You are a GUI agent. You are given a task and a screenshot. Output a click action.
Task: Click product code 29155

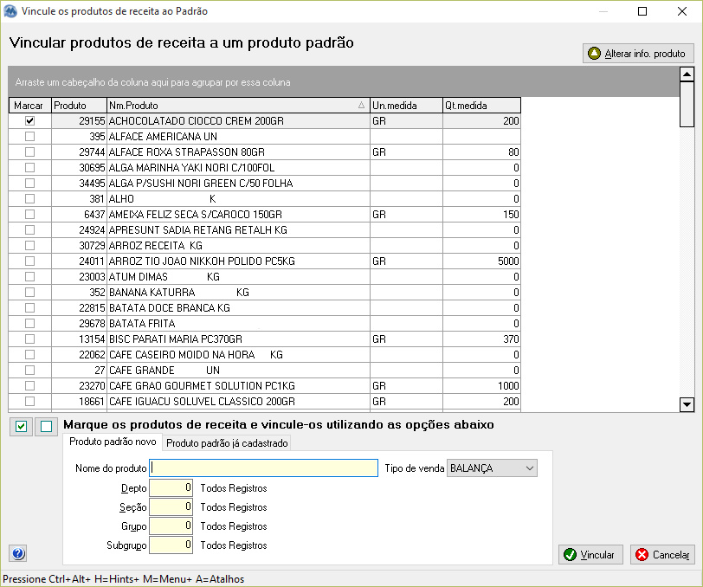point(92,120)
